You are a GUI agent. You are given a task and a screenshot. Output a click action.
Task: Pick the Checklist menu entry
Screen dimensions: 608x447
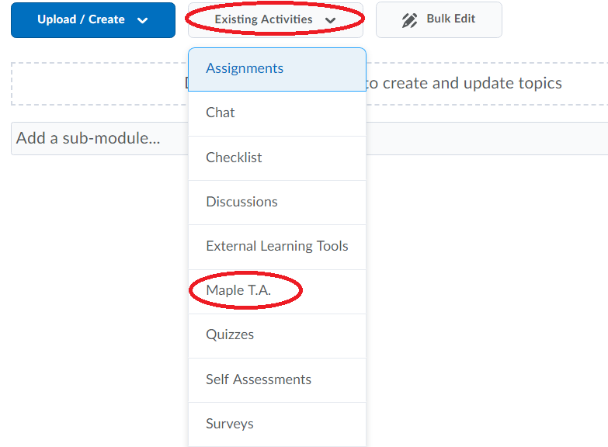(x=234, y=158)
